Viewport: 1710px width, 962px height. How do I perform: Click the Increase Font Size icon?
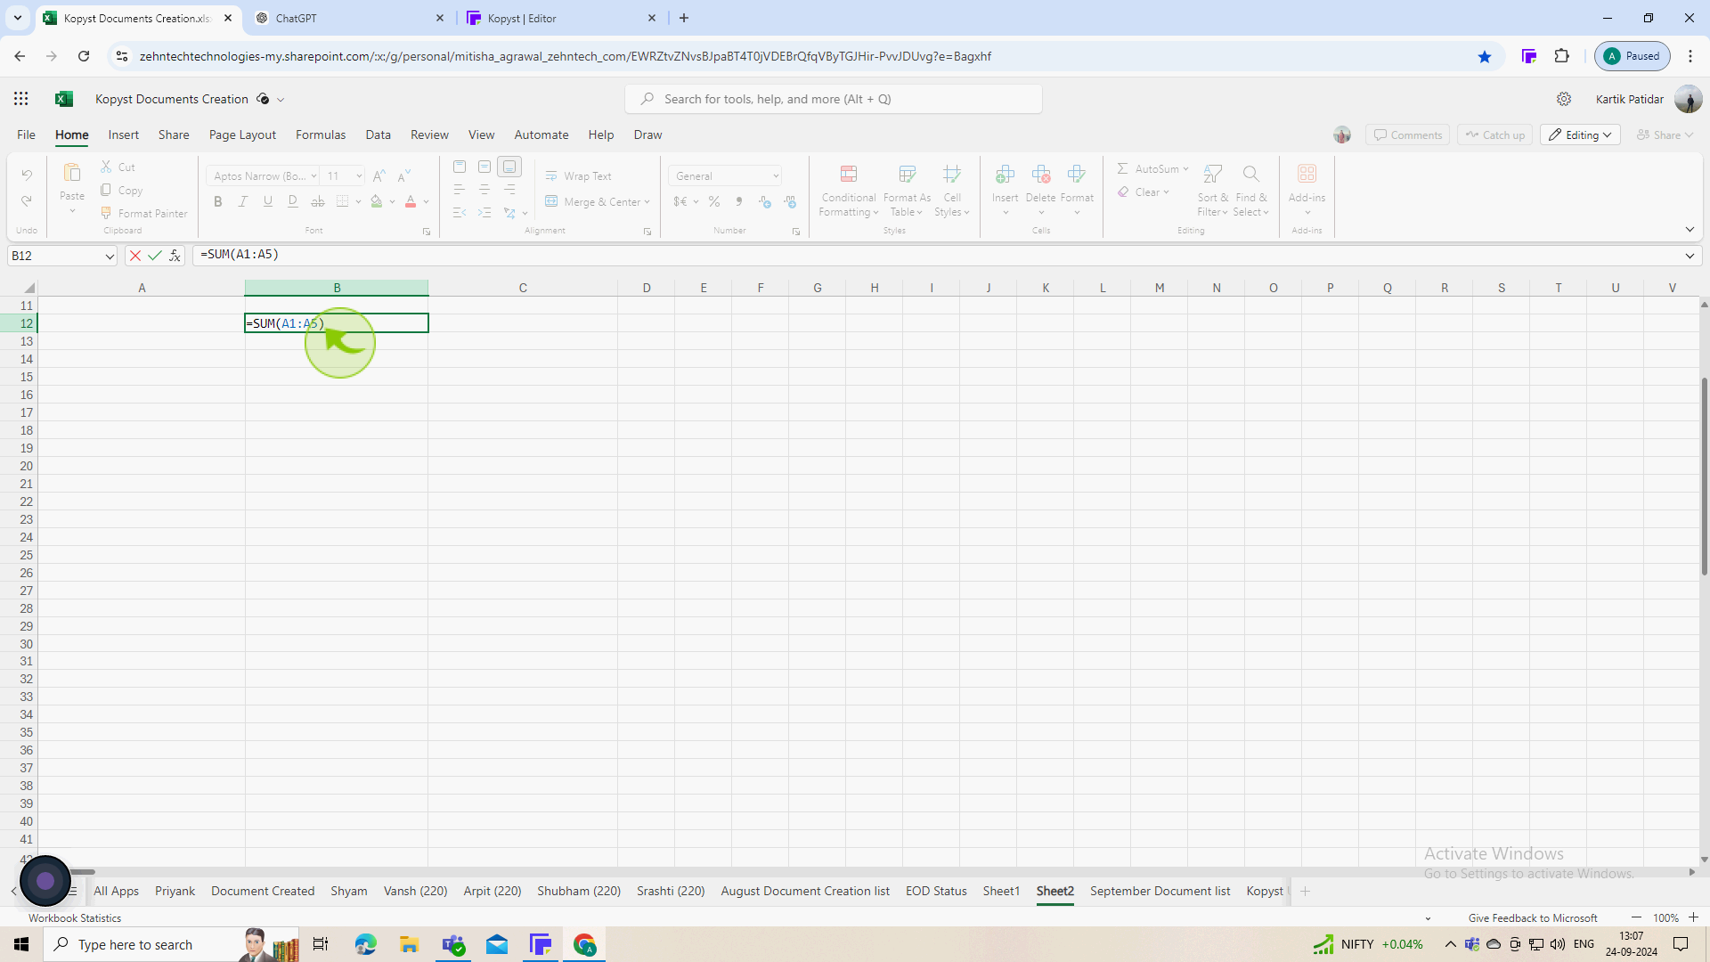[379, 175]
